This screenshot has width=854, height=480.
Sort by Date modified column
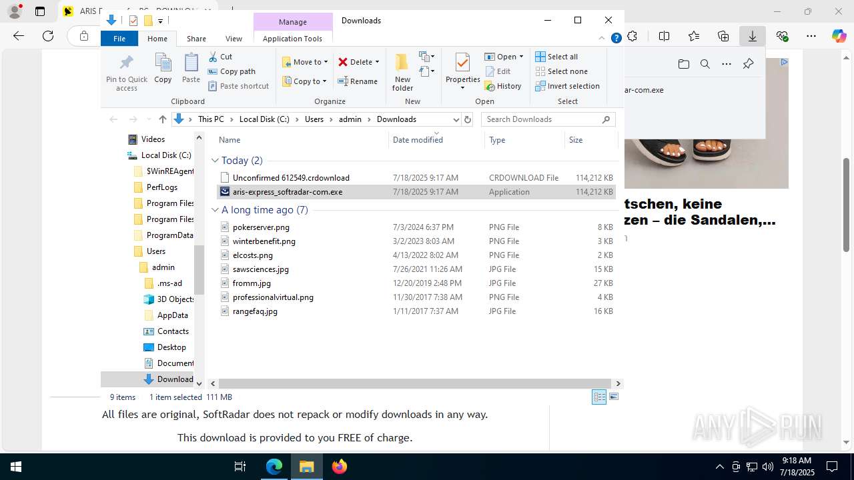(x=436, y=140)
